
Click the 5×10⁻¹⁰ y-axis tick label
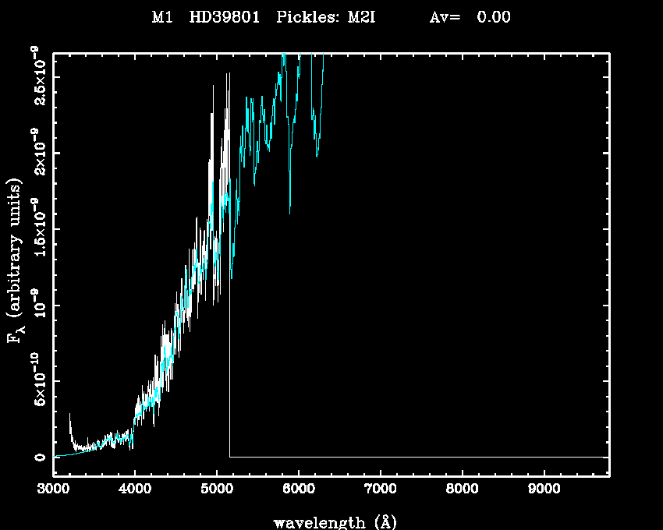click(x=38, y=381)
